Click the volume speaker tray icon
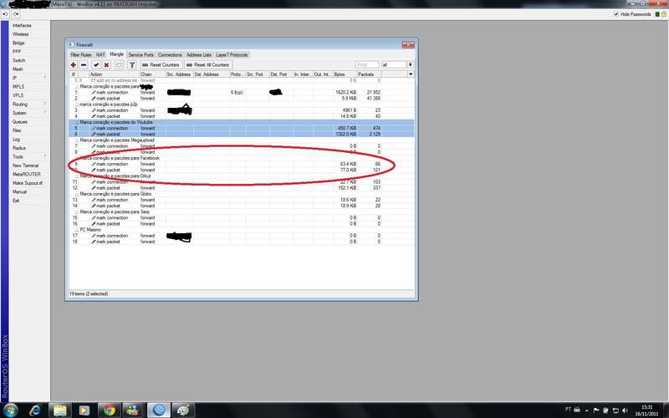The image size is (669, 418). (x=625, y=410)
